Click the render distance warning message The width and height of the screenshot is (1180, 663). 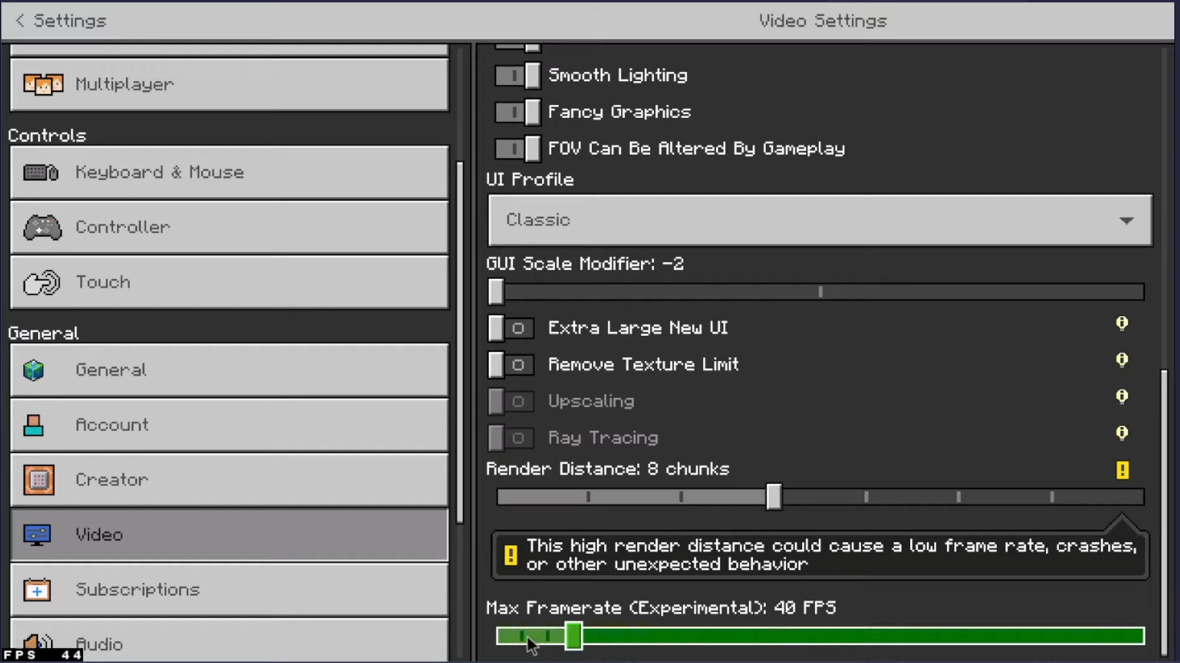tap(820, 555)
